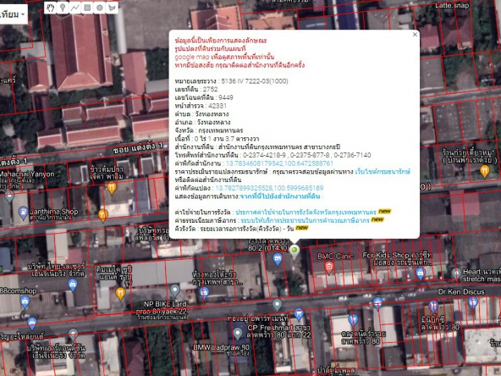
Task: Open the Treasury Department website link
Action: 383,172
